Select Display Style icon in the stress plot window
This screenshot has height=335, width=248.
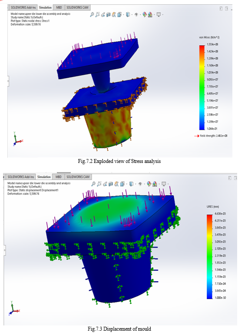point(128,14)
